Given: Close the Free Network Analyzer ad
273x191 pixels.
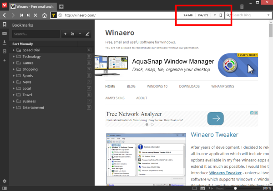Looking at the screenshot, I should pyautogui.click(x=256, y=113).
